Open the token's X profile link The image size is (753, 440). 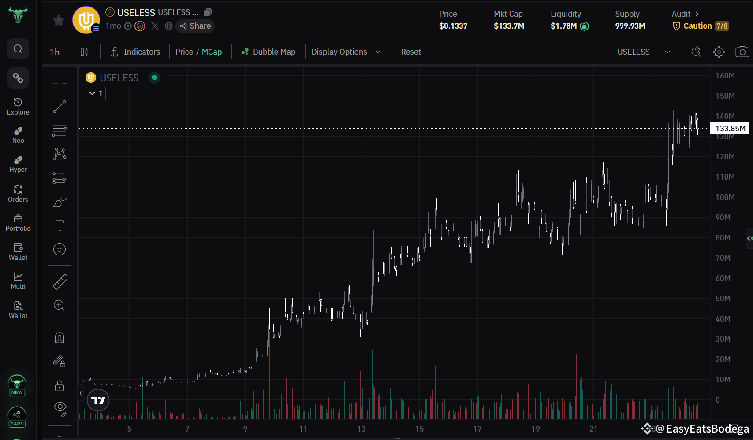[x=155, y=26]
